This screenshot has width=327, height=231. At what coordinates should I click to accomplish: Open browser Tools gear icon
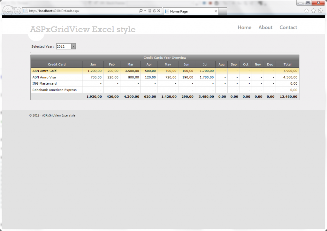(320, 11)
